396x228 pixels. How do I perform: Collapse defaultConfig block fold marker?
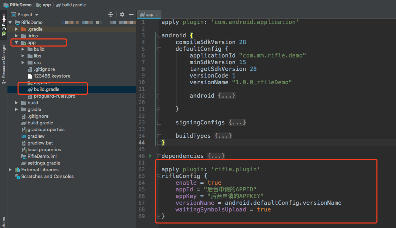pyautogui.click(x=159, y=49)
